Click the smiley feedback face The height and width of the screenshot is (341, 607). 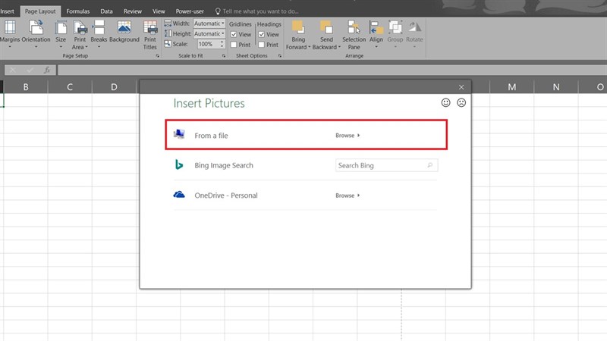(x=446, y=102)
